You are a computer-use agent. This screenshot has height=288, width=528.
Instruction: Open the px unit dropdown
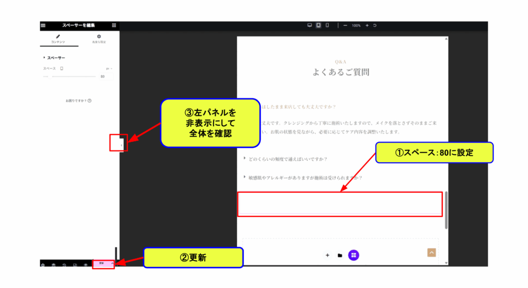pyautogui.click(x=109, y=69)
